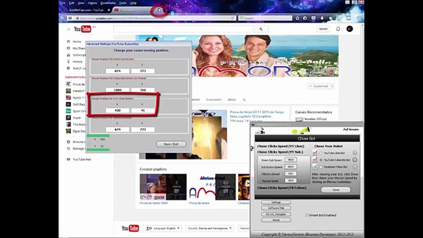Click the Save / Quit button
The image size is (423, 238).
[171, 144]
